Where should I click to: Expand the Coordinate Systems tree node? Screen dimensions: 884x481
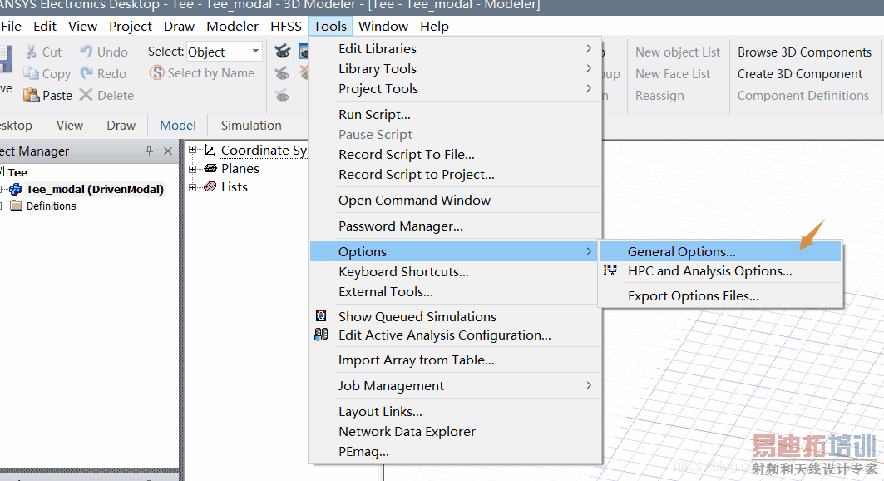pos(194,151)
